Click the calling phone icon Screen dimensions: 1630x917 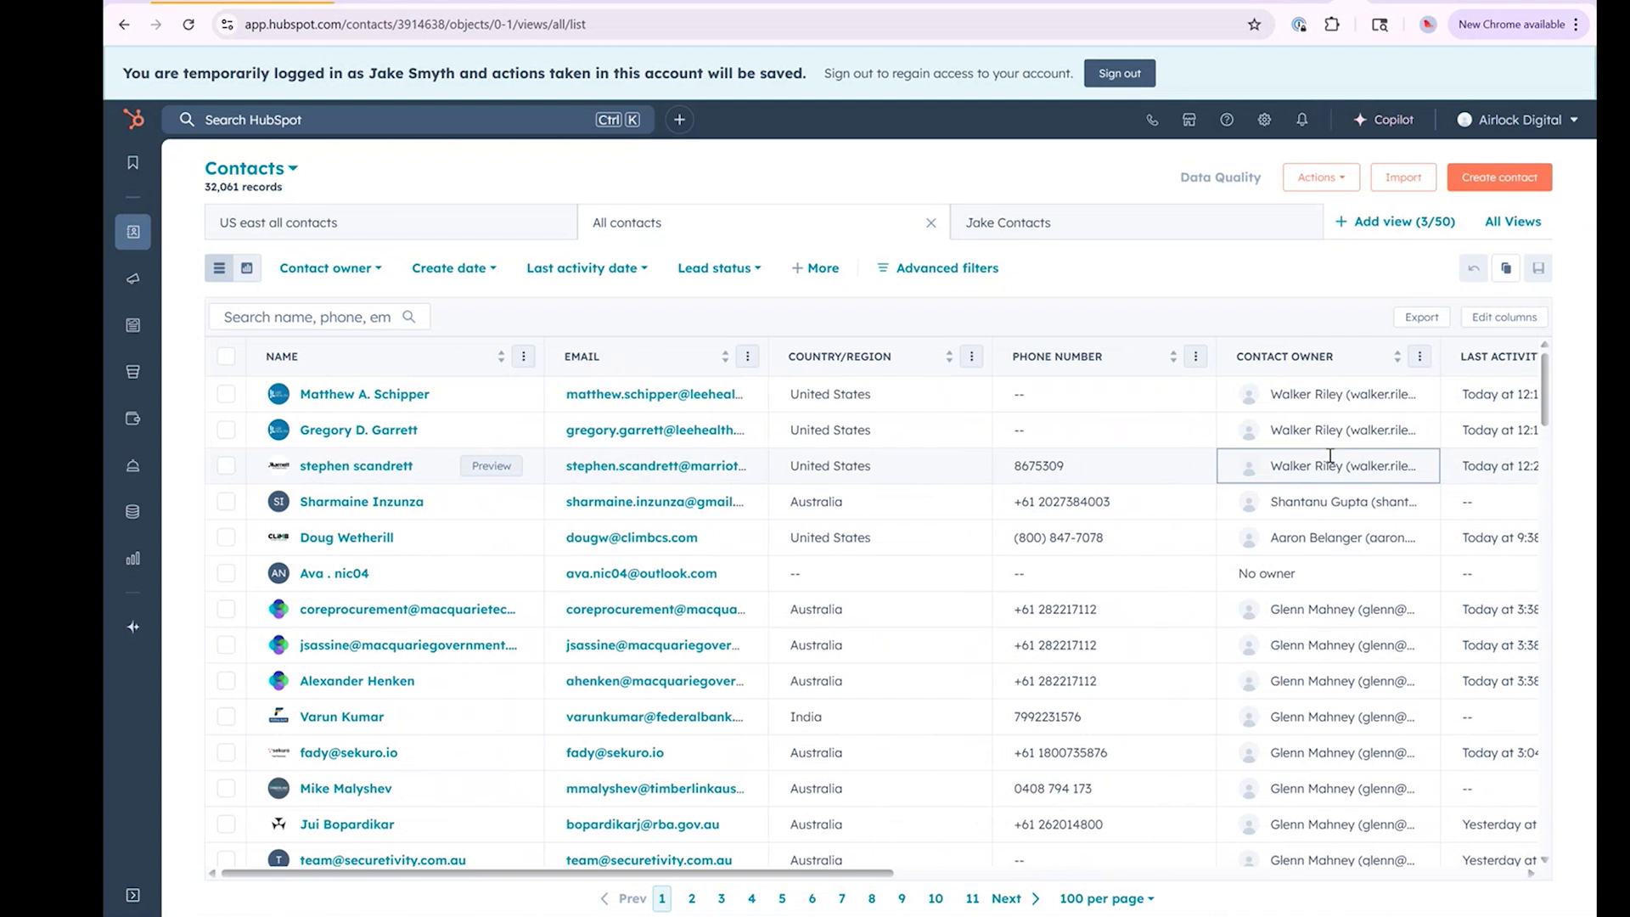(1152, 120)
